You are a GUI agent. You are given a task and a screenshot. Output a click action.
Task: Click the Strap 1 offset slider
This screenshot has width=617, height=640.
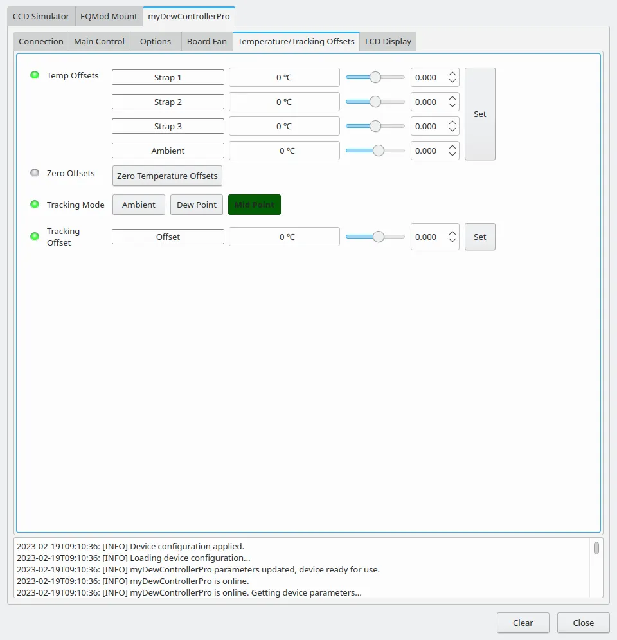pos(375,77)
